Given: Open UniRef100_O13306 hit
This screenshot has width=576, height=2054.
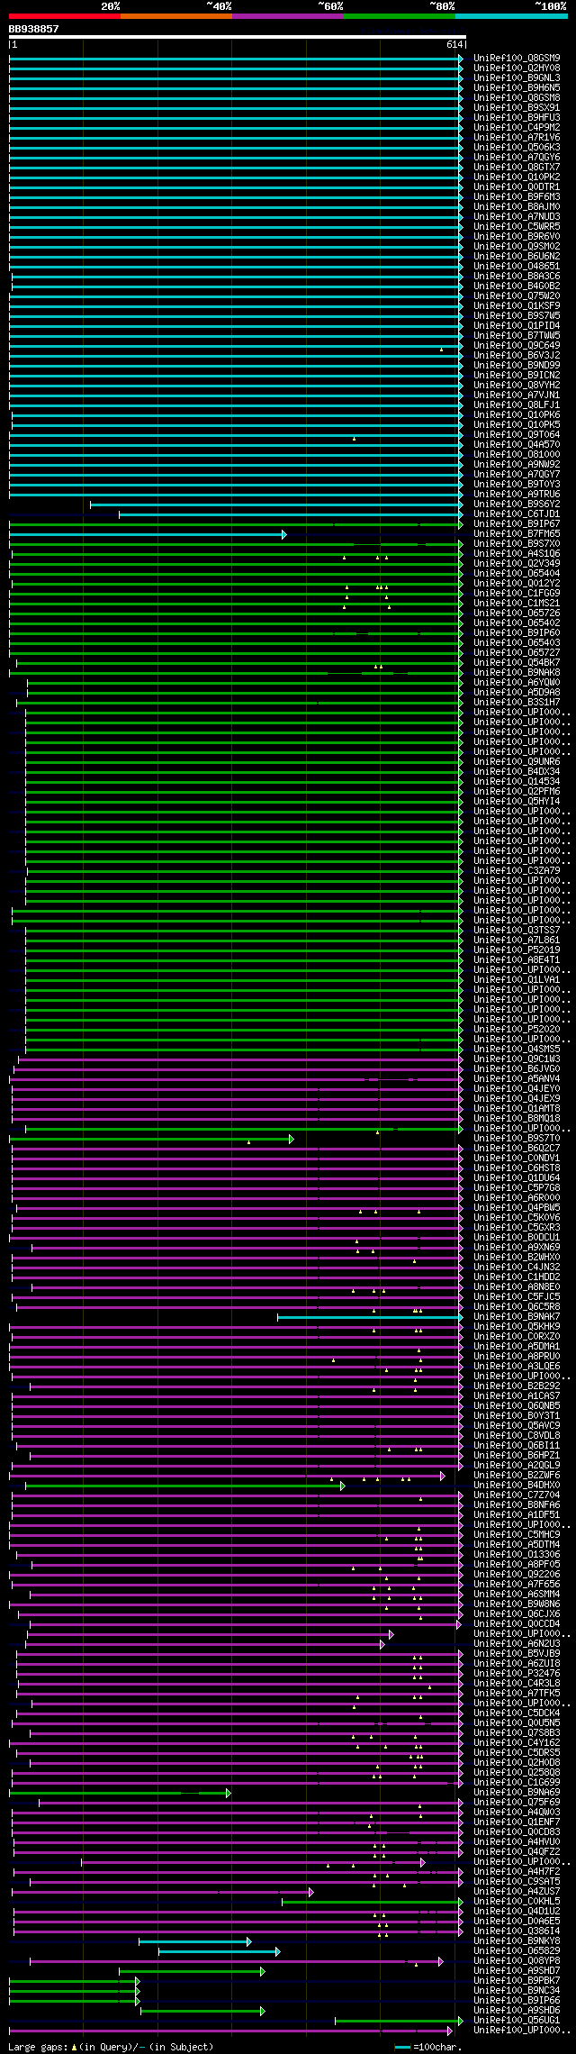Looking at the screenshot, I should coord(517,1555).
